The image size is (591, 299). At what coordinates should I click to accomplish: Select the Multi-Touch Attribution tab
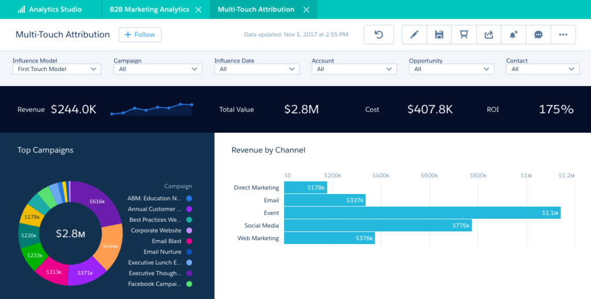click(256, 9)
